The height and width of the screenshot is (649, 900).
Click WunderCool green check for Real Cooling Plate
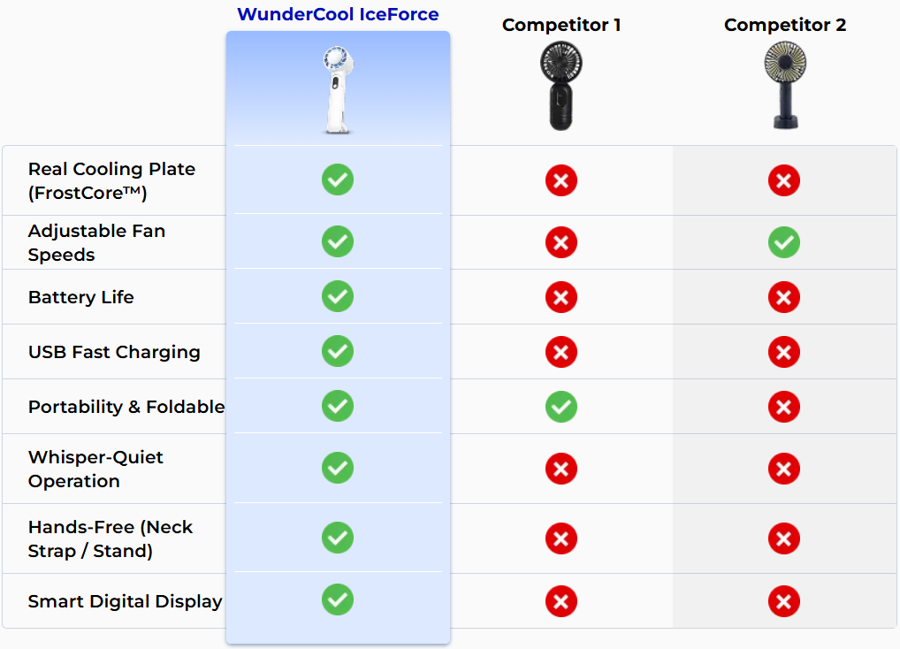click(338, 179)
